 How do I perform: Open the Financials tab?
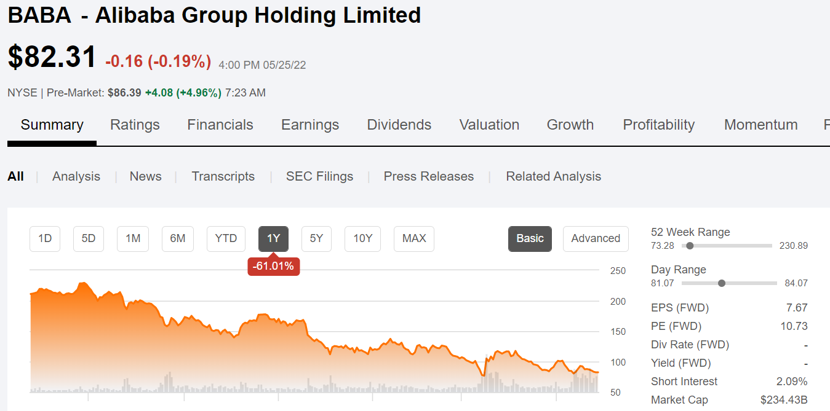point(220,125)
